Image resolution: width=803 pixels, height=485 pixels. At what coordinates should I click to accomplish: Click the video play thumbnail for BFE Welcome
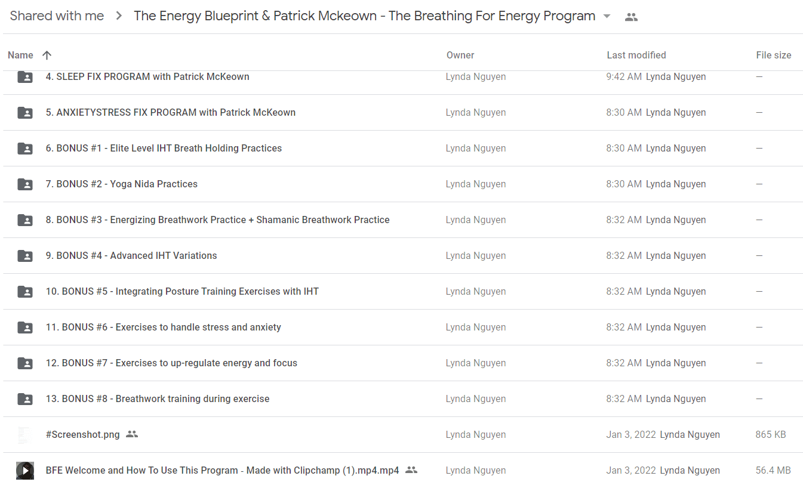[x=25, y=470]
